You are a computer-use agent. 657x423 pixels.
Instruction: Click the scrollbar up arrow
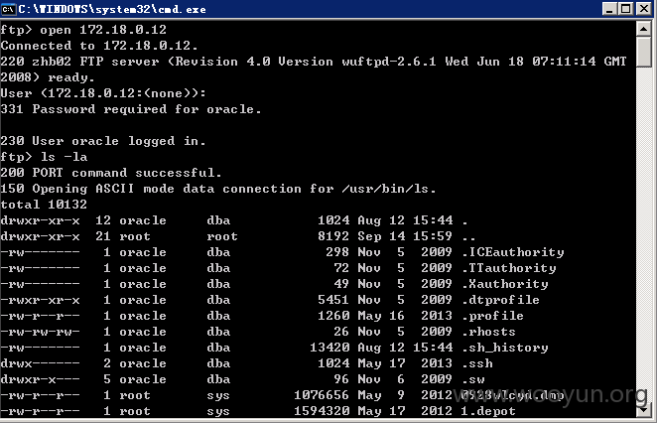tap(643, 29)
